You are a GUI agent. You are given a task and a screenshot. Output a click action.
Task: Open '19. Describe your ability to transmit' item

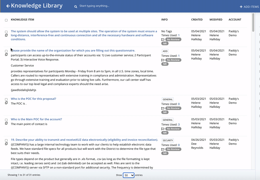84,140
